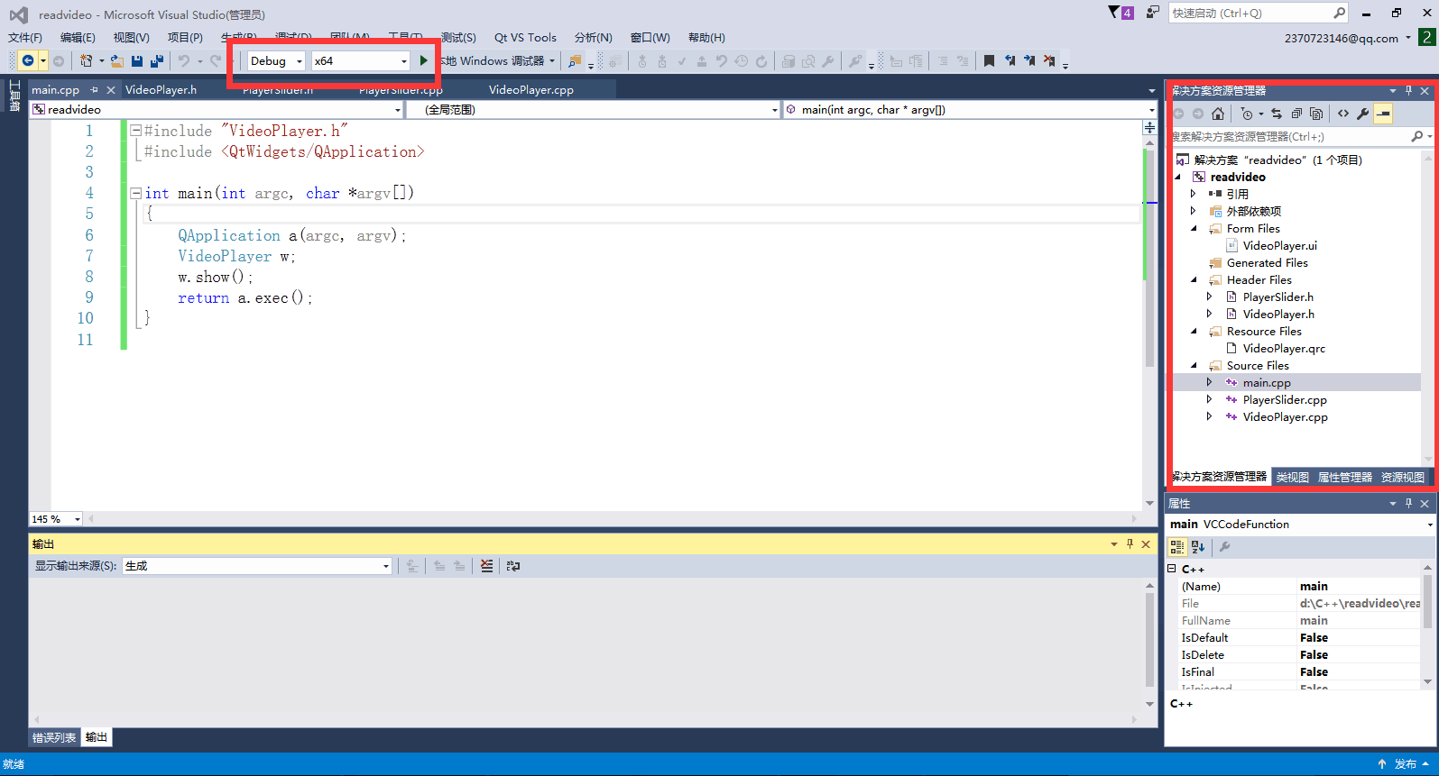Go to next bookmark icon

coord(1029,61)
